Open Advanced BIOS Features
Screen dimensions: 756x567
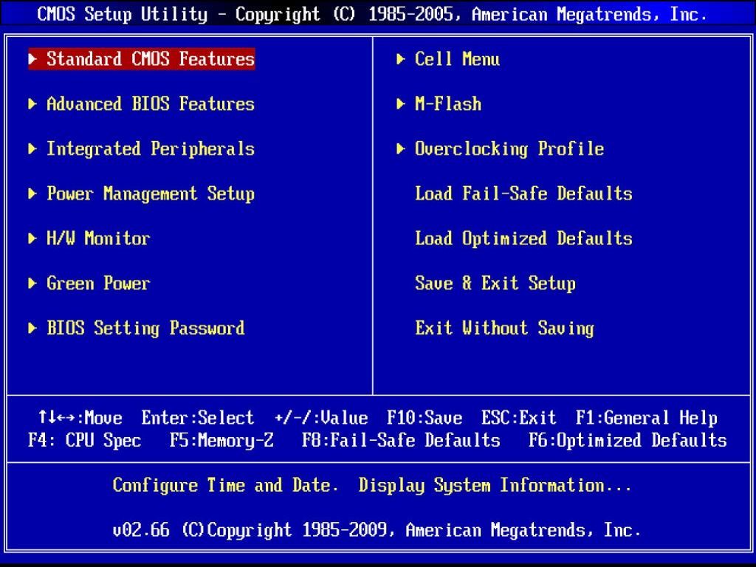150,103
